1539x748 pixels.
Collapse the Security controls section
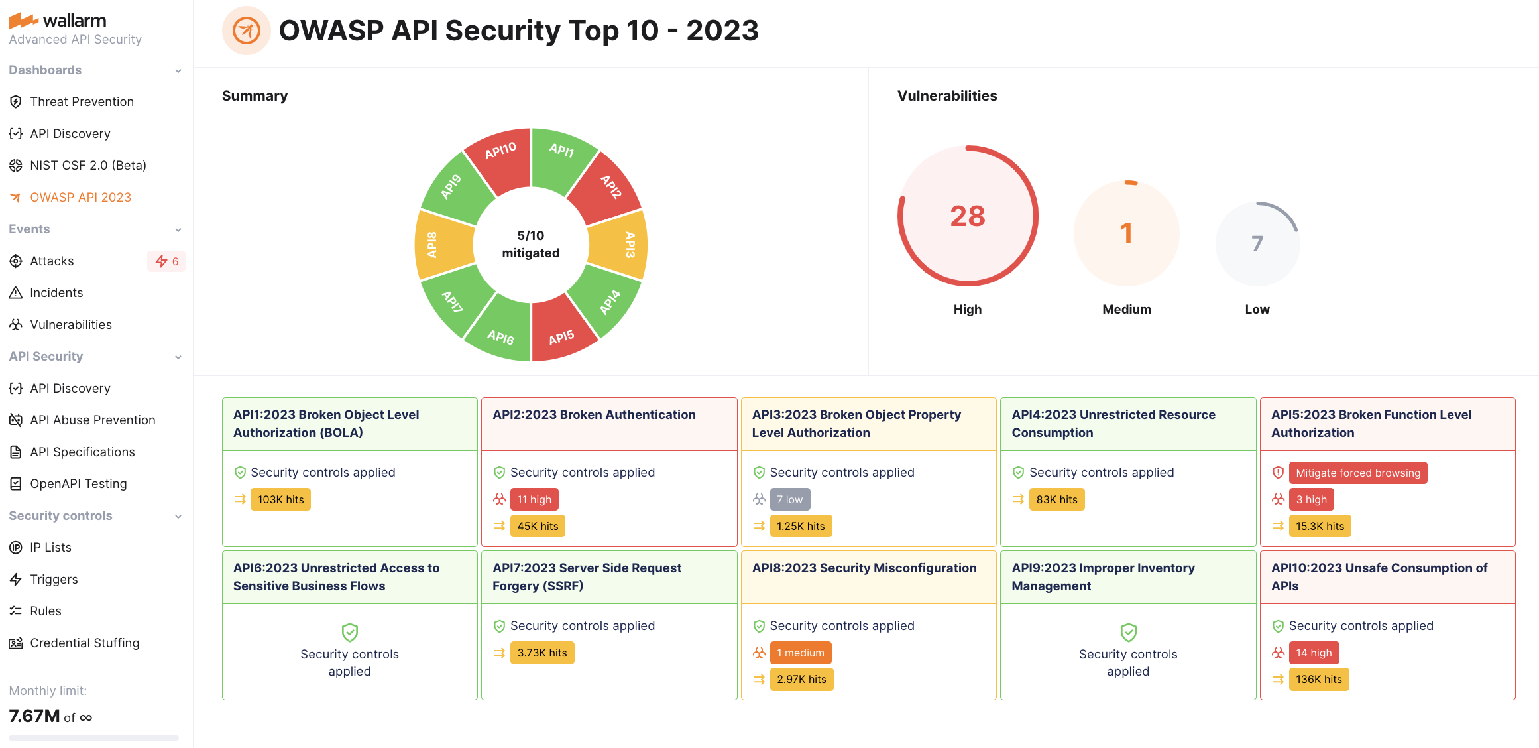click(178, 516)
